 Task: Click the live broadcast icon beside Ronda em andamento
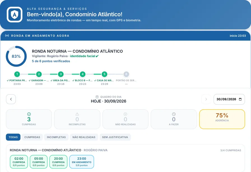click(7, 36)
